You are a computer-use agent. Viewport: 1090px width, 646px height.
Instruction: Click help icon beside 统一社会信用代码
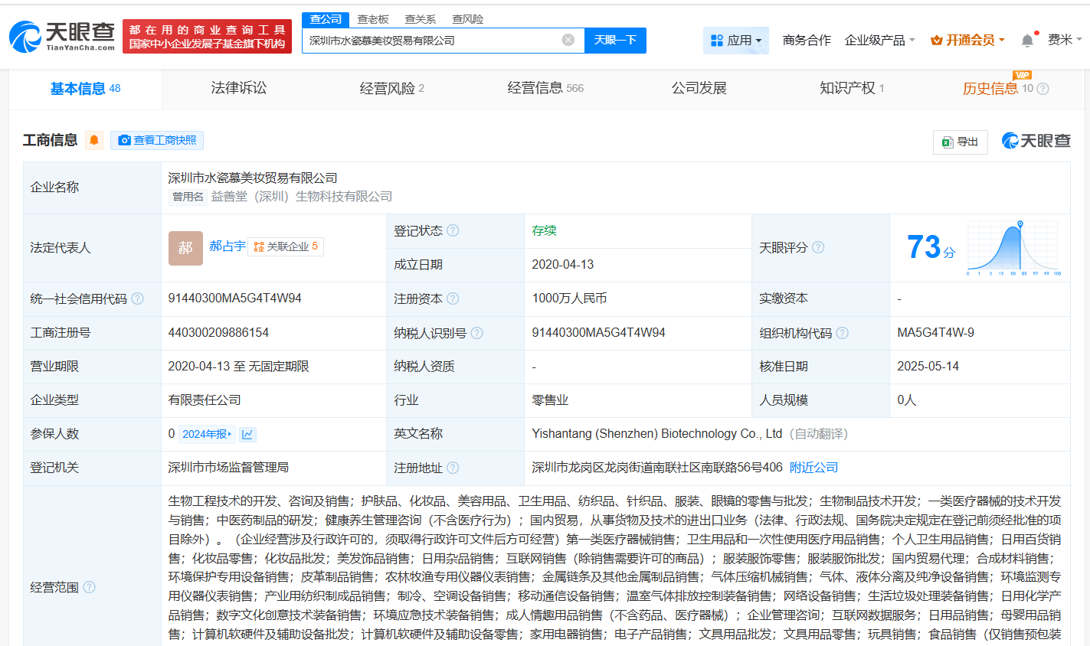[137, 299]
